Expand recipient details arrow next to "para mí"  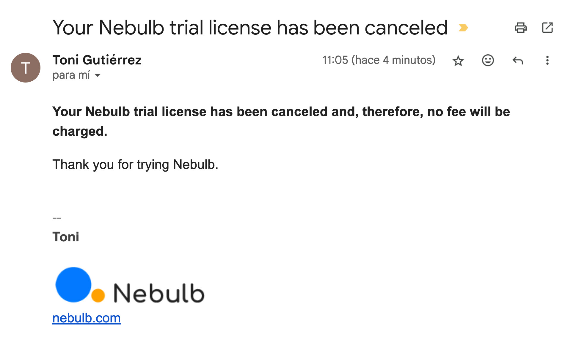click(x=98, y=75)
